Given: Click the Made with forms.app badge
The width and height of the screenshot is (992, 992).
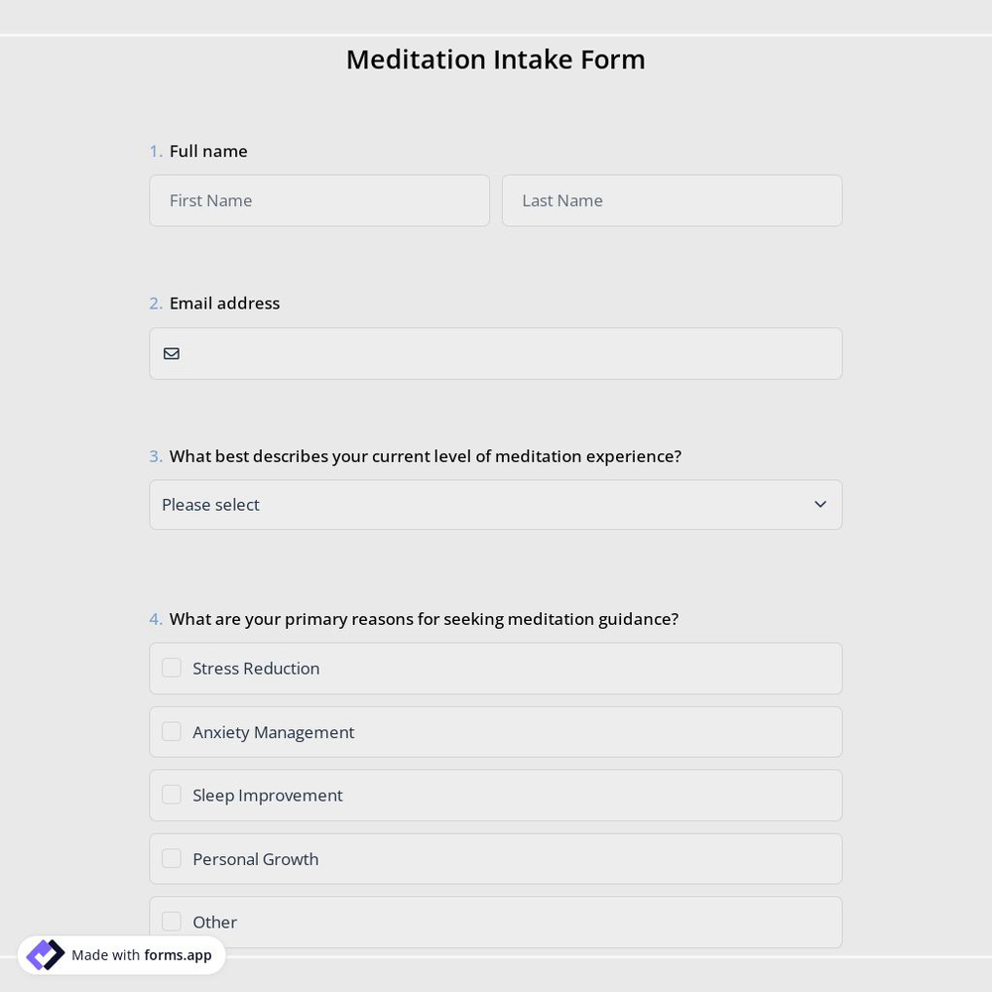Looking at the screenshot, I should point(121,954).
